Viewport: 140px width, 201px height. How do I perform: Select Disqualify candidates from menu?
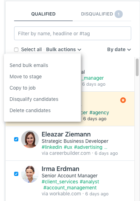(x=34, y=99)
